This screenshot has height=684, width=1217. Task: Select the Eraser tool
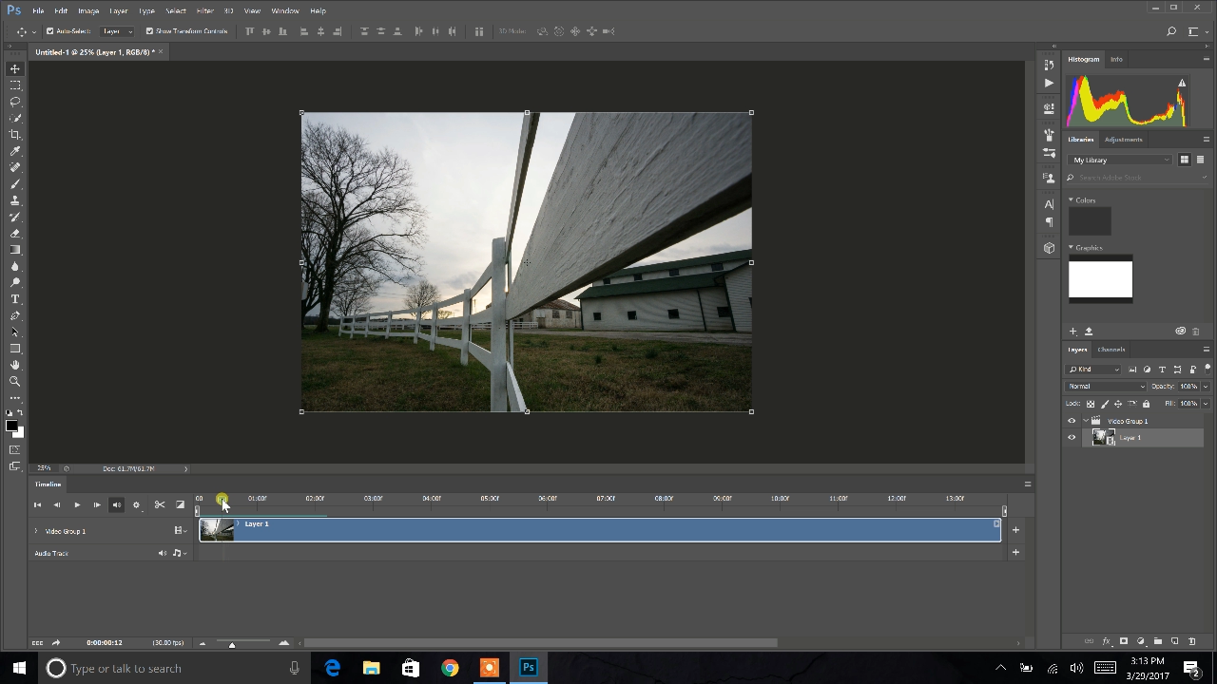pyautogui.click(x=15, y=234)
